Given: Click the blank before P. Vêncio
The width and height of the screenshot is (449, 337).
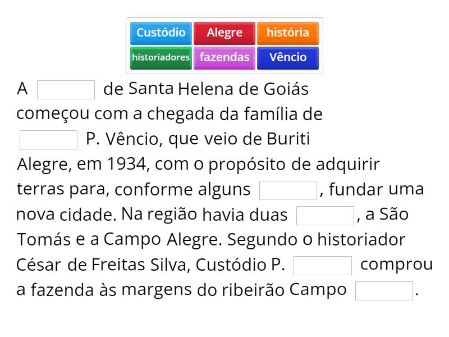Looking at the screenshot, I should (48, 140).
